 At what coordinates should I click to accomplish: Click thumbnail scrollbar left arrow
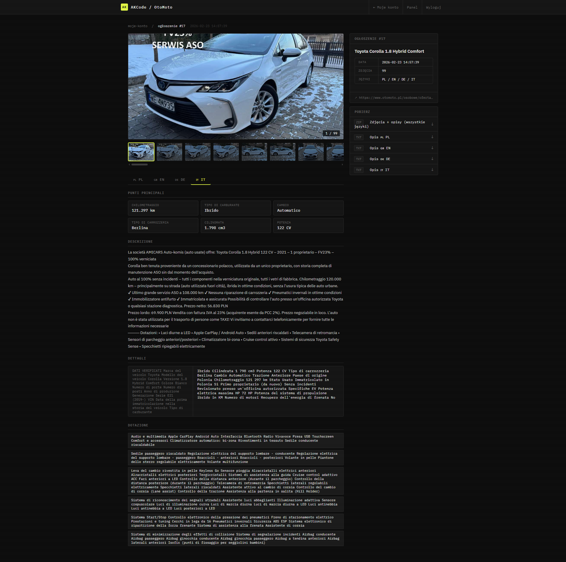pyautogui.click(x=129, y=165)
